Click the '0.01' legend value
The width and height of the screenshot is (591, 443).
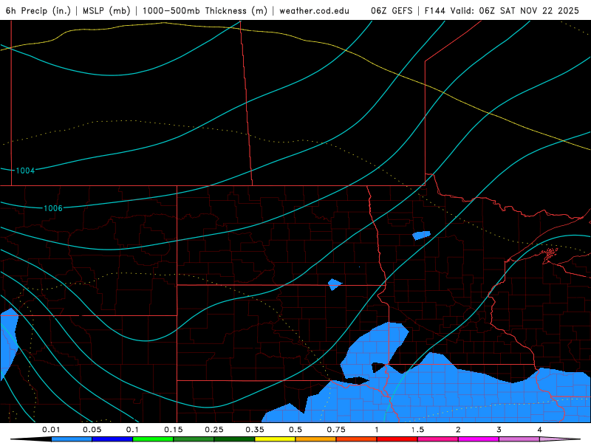point(51,430)
